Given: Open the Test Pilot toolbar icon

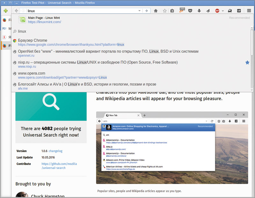Looking at the screenshot, I should 239,11.
